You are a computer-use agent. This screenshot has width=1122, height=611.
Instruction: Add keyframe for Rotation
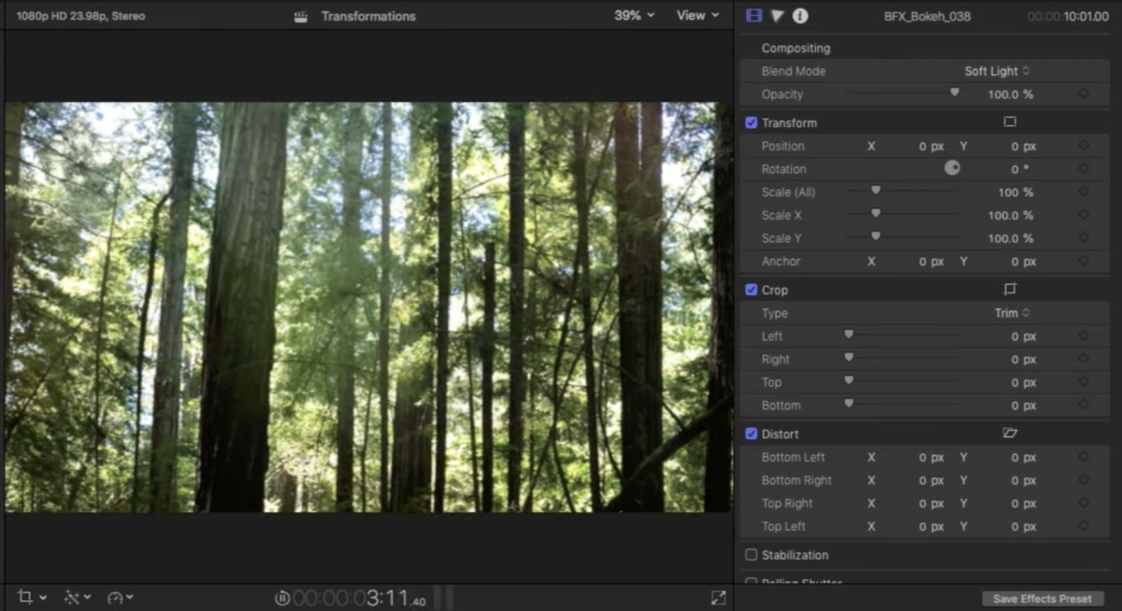[x=1084, y=169]
